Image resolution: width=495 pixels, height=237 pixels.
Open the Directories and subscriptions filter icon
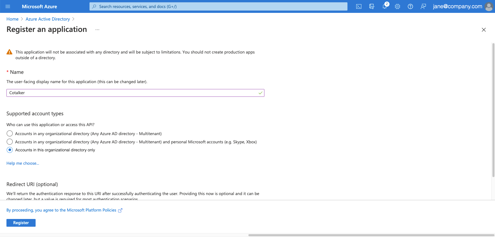coord(372,6)
